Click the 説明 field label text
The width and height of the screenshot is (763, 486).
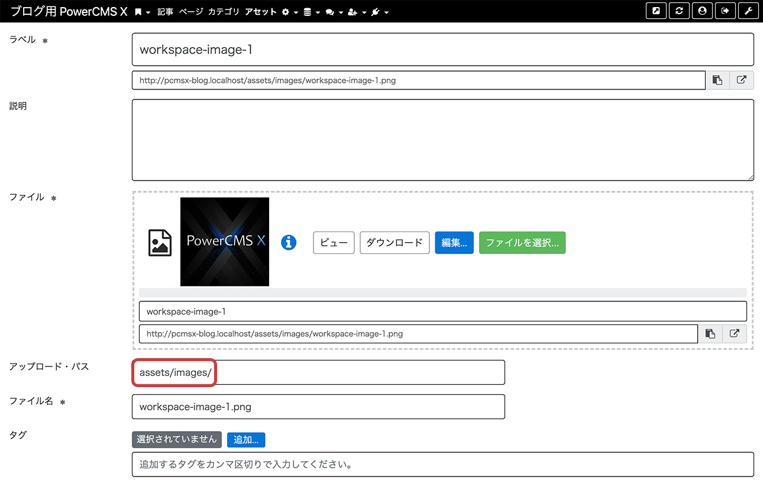(18, 106)
